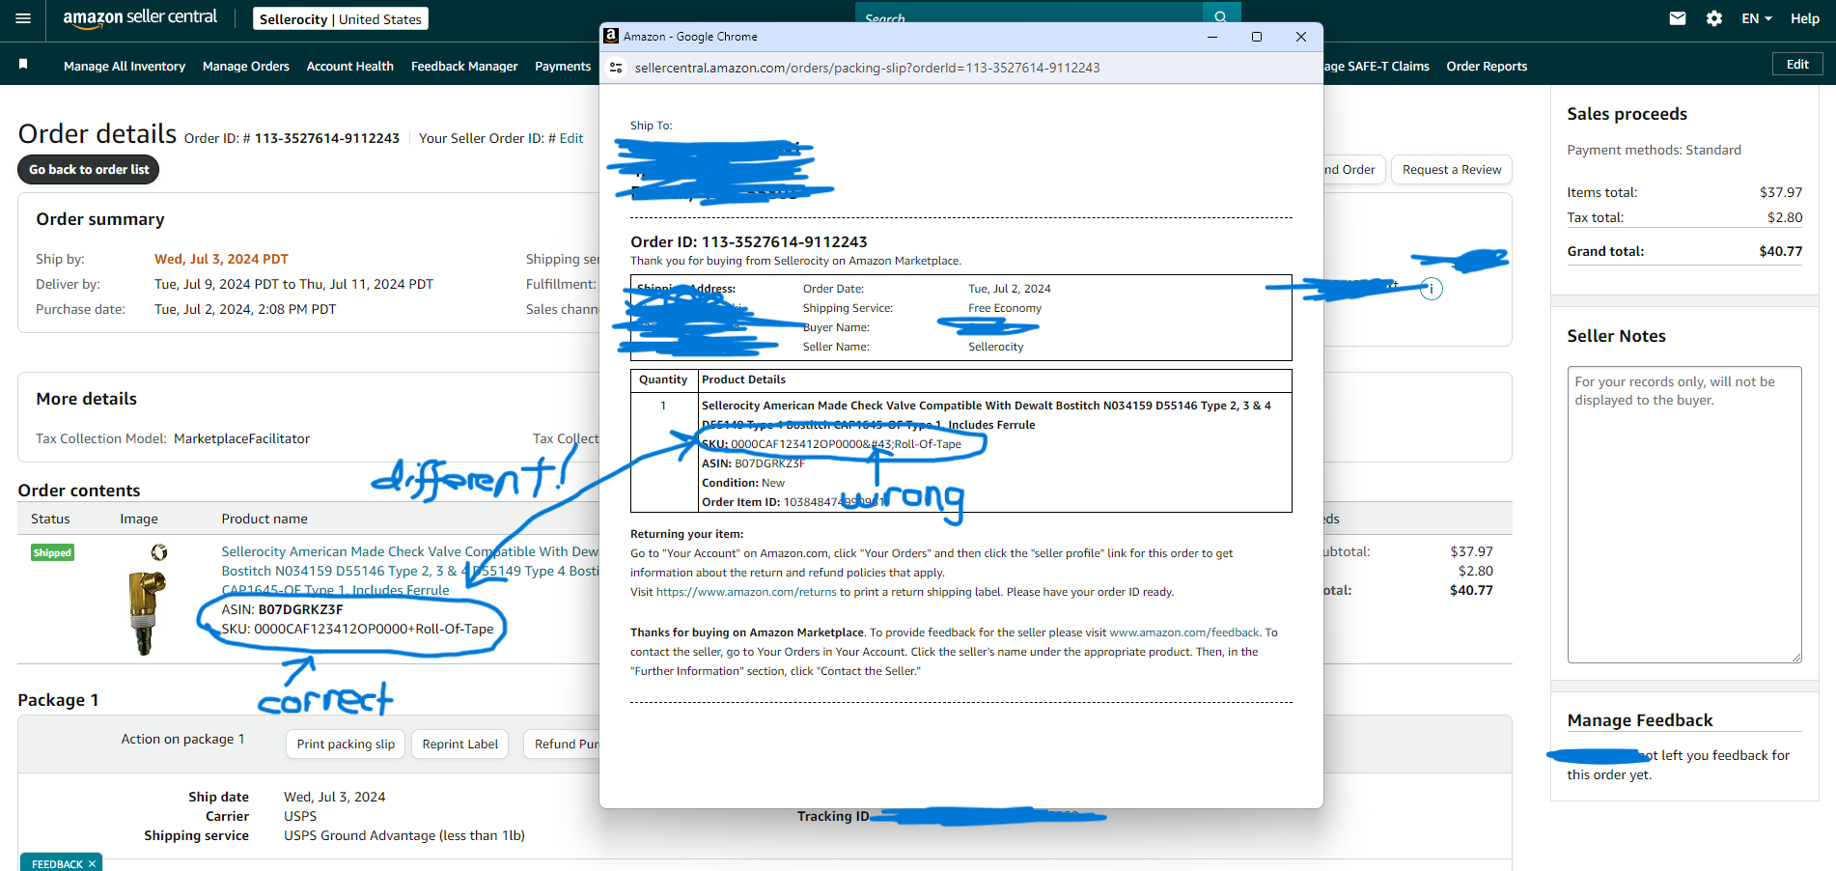The image size is (1836, 871).
Task: Open the Order Reports menu item
Action: pos(1487,66)
